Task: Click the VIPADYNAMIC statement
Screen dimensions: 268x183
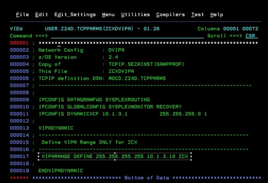Action: [56, 128]
